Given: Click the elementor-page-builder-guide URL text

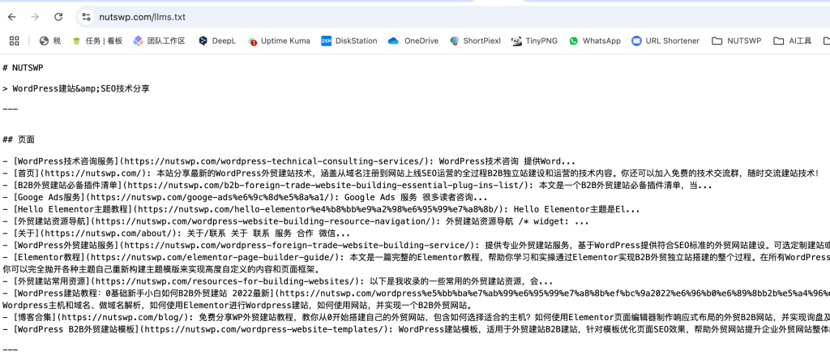Looking at the screenshot, I should pyautogui.click(x=213, y=258).
